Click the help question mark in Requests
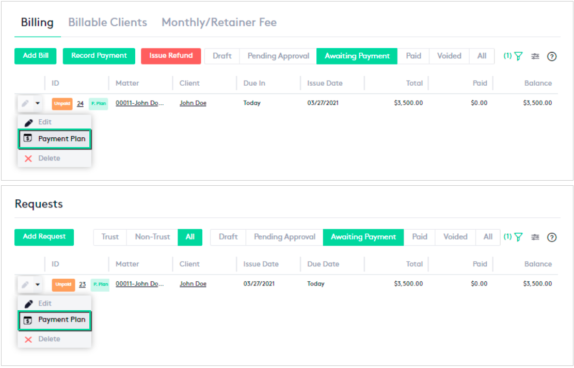Screen dimensions: 574x368 [x=552, y=237]
